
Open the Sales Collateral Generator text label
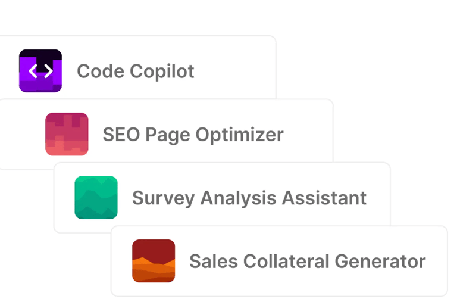coord(308,262)
